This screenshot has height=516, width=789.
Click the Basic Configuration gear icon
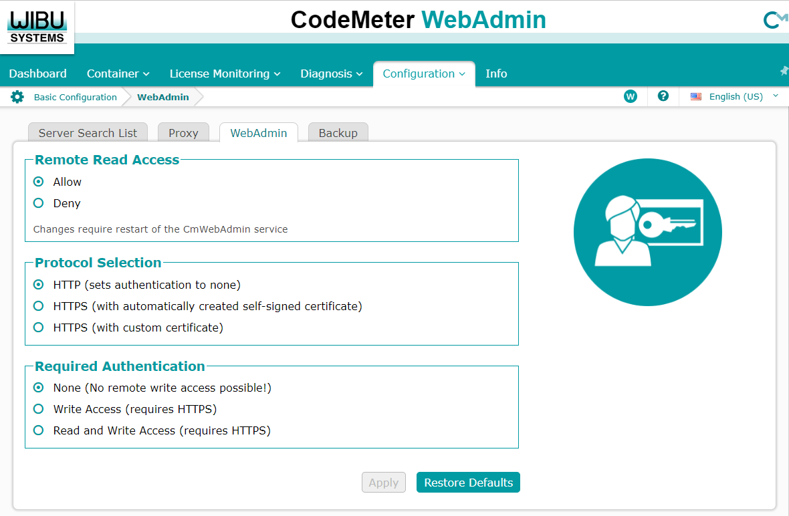point(17,97)
